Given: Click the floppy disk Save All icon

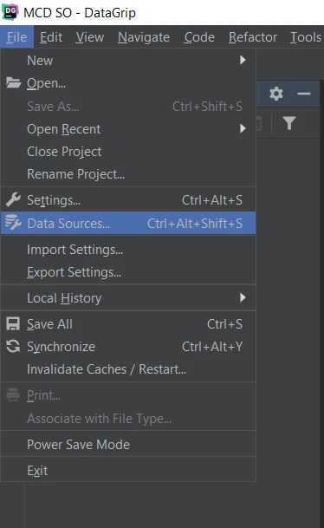Looking at the screenshot, I should [13, 324].
